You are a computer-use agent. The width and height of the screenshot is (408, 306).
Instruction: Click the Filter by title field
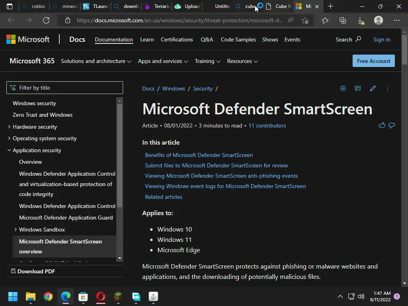[65, 88]
